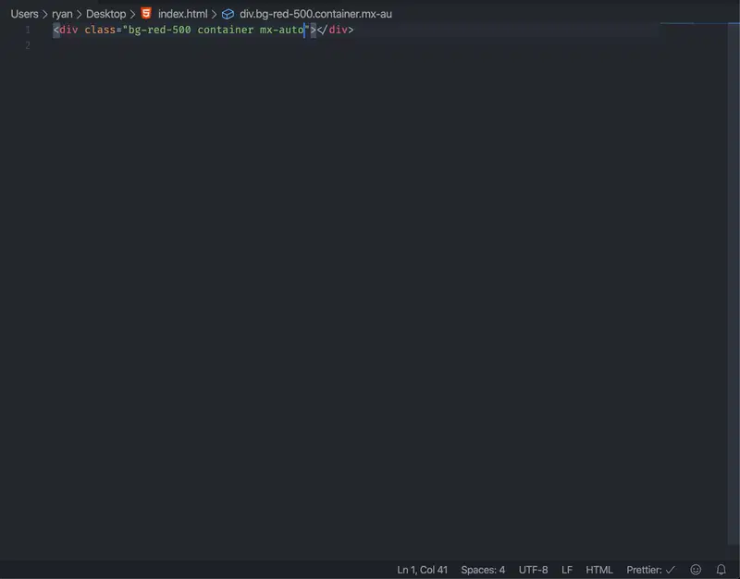
Task: Click line number 2 in gutter
Action: (x=28, y=45)
